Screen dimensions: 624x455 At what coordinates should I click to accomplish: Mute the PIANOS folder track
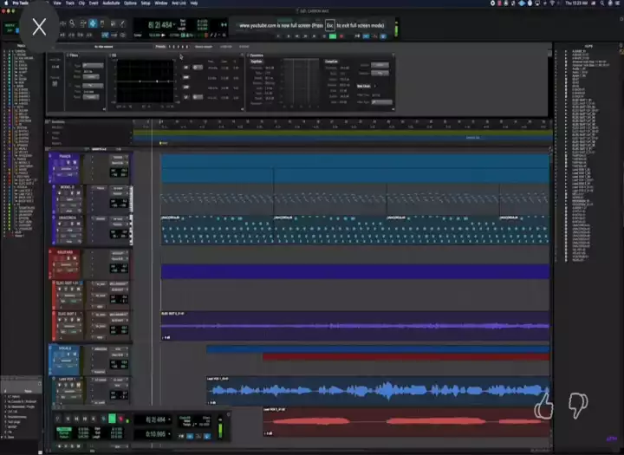point(75,162)
